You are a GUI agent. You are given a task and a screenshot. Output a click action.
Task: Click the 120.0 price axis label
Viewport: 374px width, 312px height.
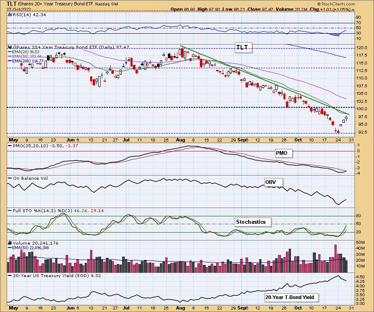[x=362, y=48]
